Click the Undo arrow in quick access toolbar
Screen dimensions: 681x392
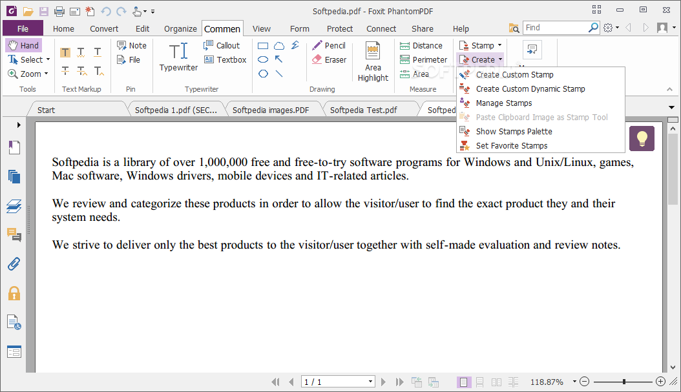pos(105,11)
